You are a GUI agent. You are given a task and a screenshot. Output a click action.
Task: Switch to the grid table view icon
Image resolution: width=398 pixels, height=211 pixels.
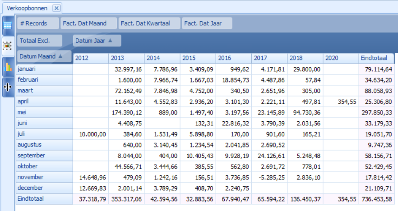click(x=8, y=26)
